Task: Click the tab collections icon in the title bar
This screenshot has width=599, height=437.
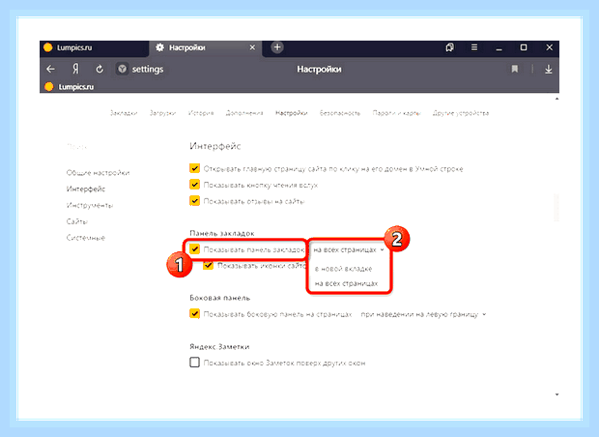Action: tap(449, 47)
